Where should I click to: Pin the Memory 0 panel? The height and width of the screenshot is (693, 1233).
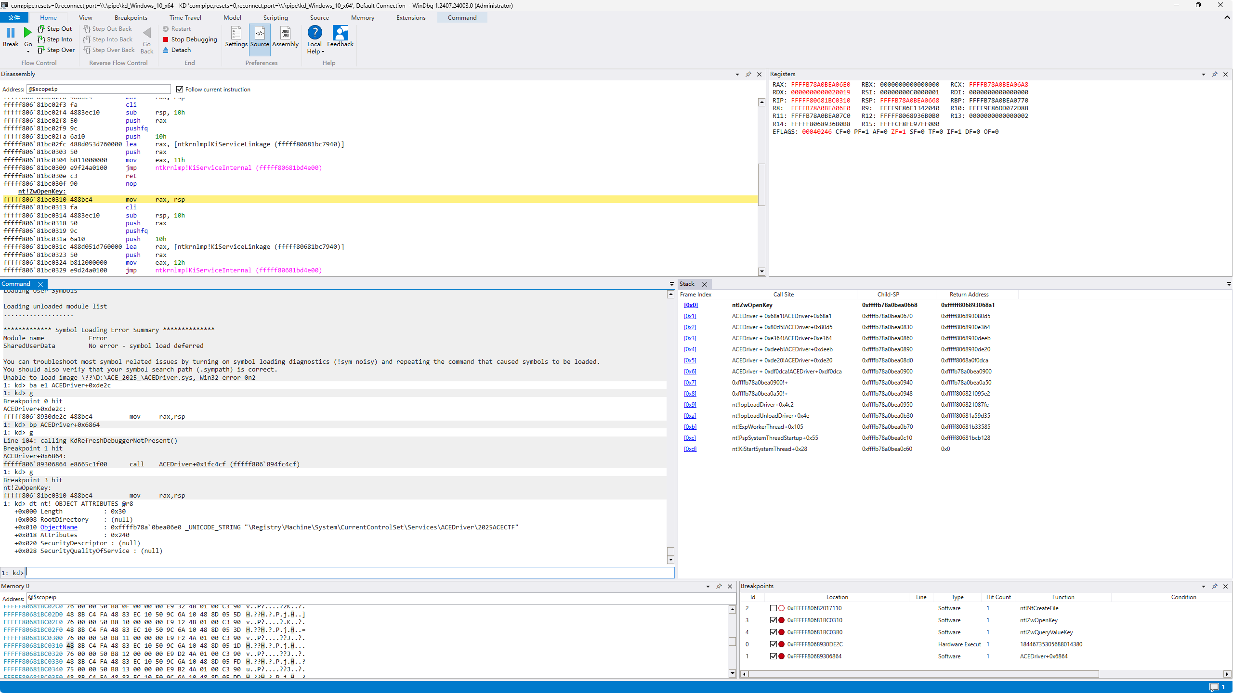(x=719, y=586)
